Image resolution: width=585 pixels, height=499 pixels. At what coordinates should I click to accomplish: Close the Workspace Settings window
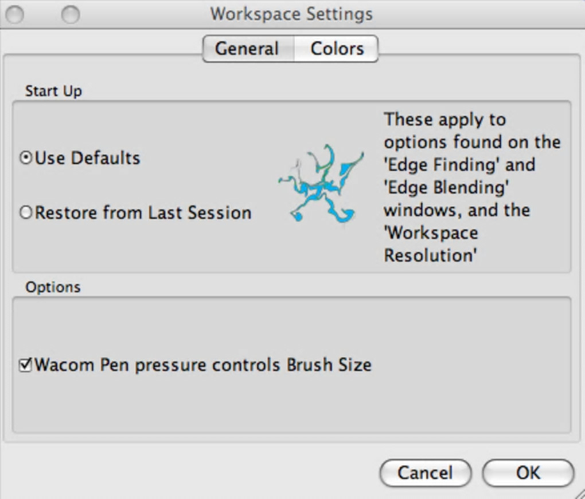point(15,14)
